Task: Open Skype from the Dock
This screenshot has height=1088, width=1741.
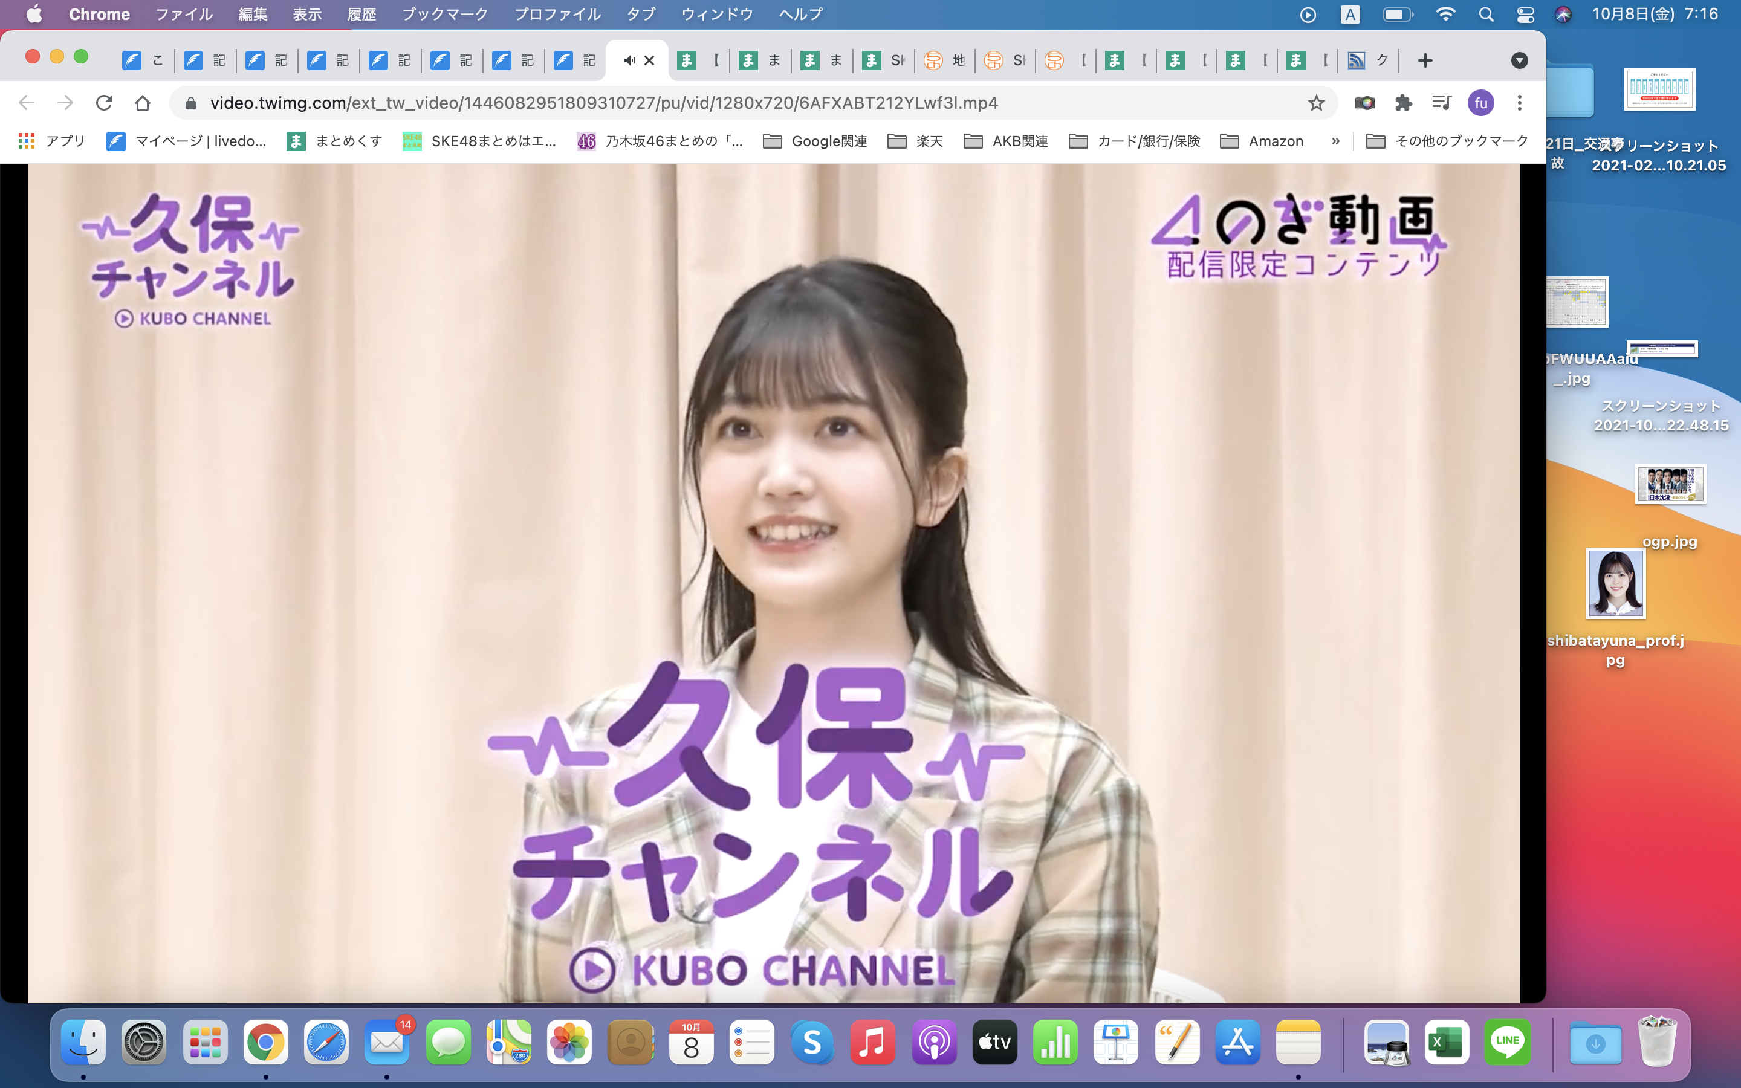Action: point(811,1042)
